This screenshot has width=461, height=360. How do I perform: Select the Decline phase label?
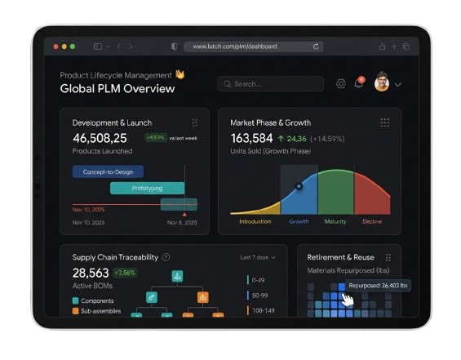[x=372, y=221]
